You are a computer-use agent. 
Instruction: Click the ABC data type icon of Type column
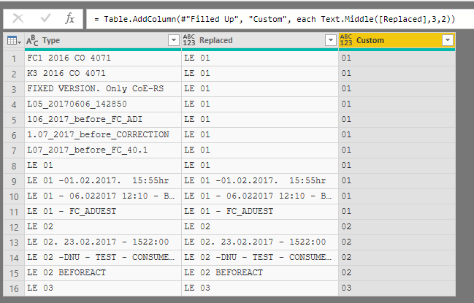[x=32, y=40]
